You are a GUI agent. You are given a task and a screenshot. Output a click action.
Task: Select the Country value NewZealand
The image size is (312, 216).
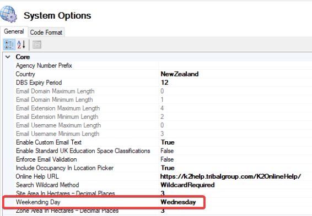click(180, 74)
